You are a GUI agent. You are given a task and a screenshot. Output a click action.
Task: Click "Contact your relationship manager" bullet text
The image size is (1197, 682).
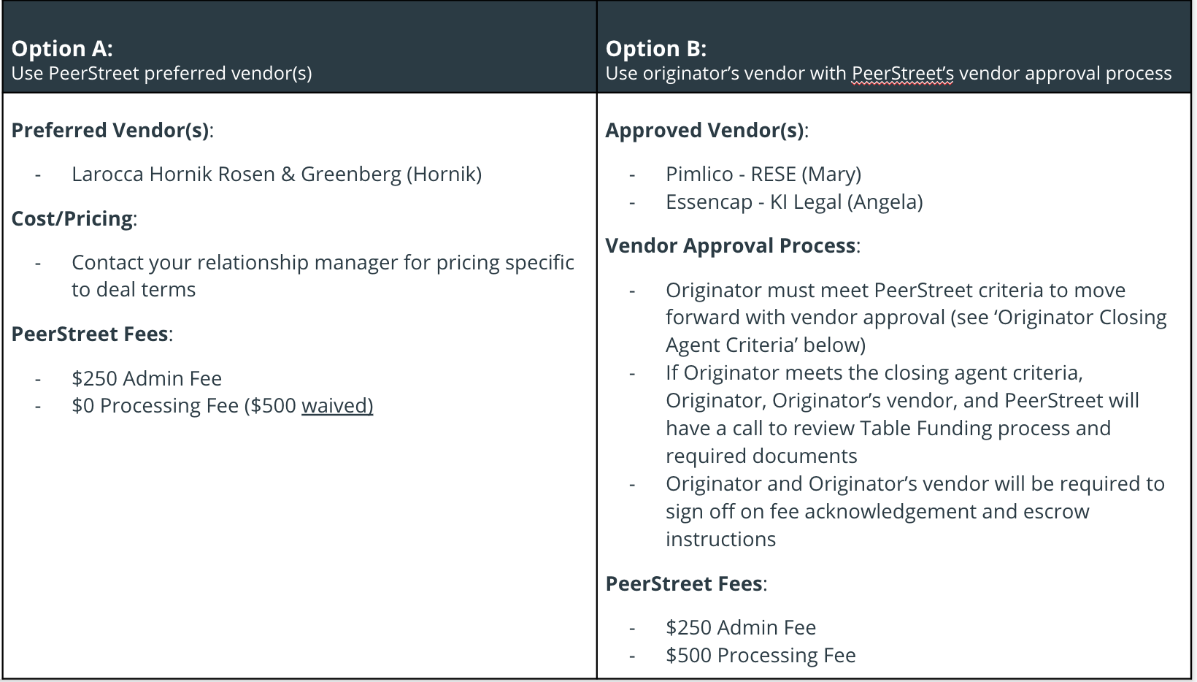(323, 263)
